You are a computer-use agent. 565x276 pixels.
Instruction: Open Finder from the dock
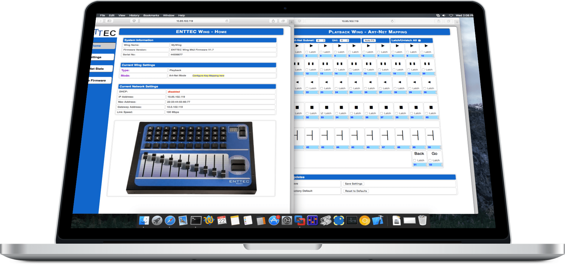(x=144, y=221)
